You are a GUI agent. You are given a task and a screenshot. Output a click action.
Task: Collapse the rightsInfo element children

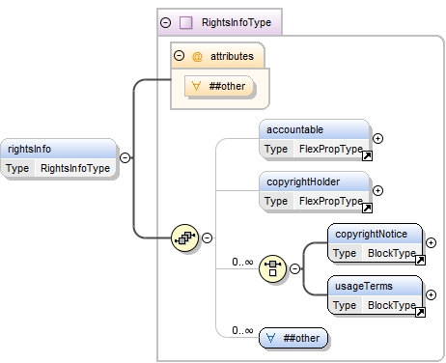point(125,157)
